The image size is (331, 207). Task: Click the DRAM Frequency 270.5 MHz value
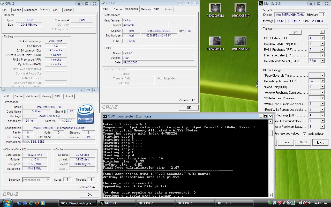[x=56, y=41]
